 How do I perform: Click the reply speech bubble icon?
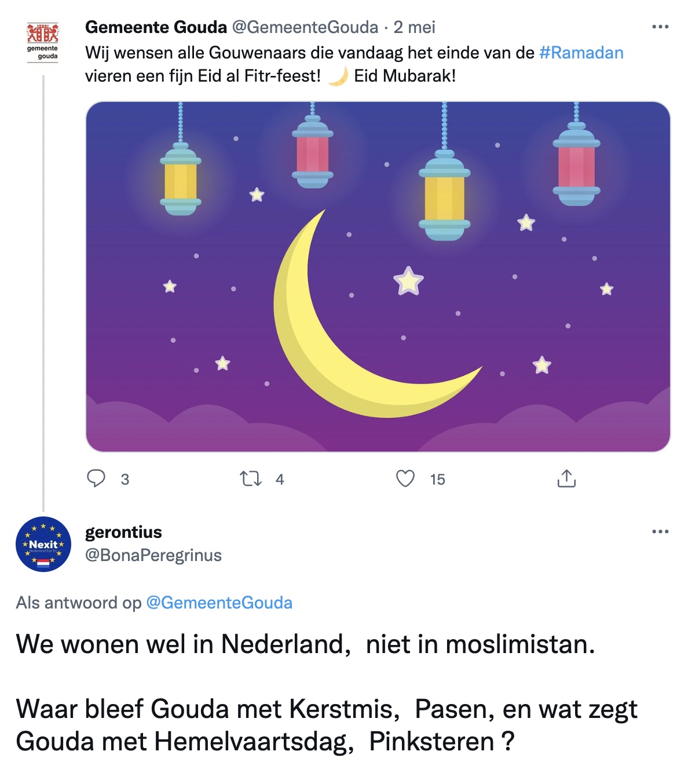[96, 479]
